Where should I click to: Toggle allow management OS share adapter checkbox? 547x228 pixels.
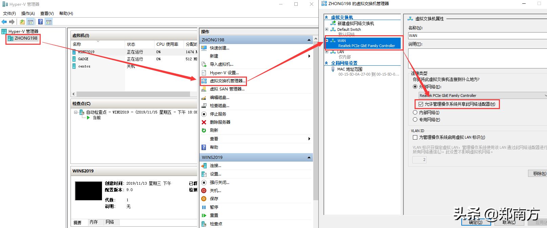pos(421,104)
